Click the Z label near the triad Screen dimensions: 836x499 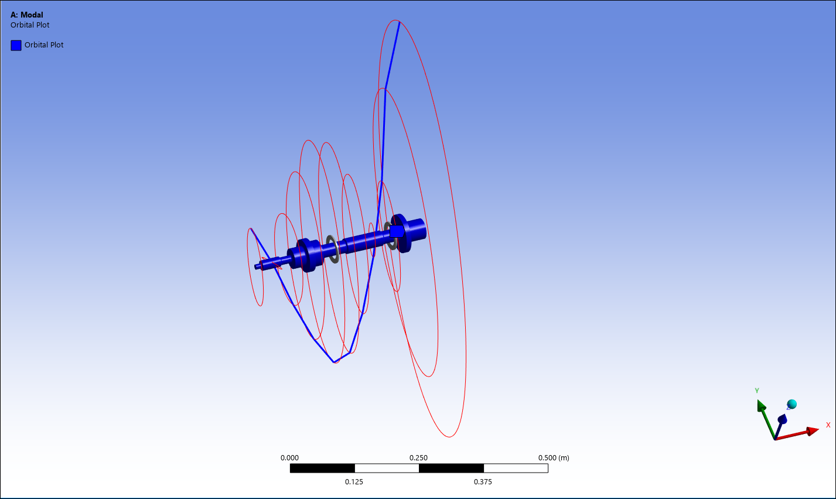789,406
